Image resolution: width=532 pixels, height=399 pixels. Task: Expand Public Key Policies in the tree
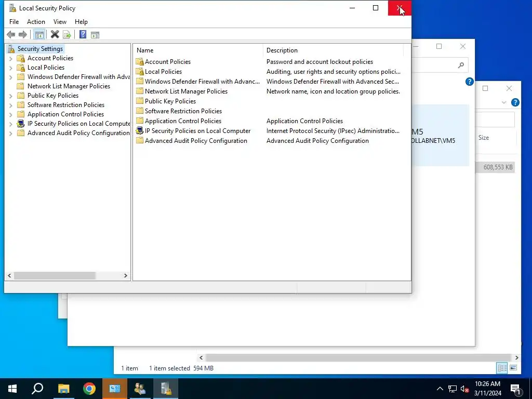[10, 96]
